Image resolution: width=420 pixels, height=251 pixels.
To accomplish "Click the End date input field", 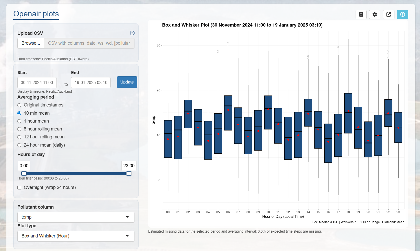I will coord(91,83).
